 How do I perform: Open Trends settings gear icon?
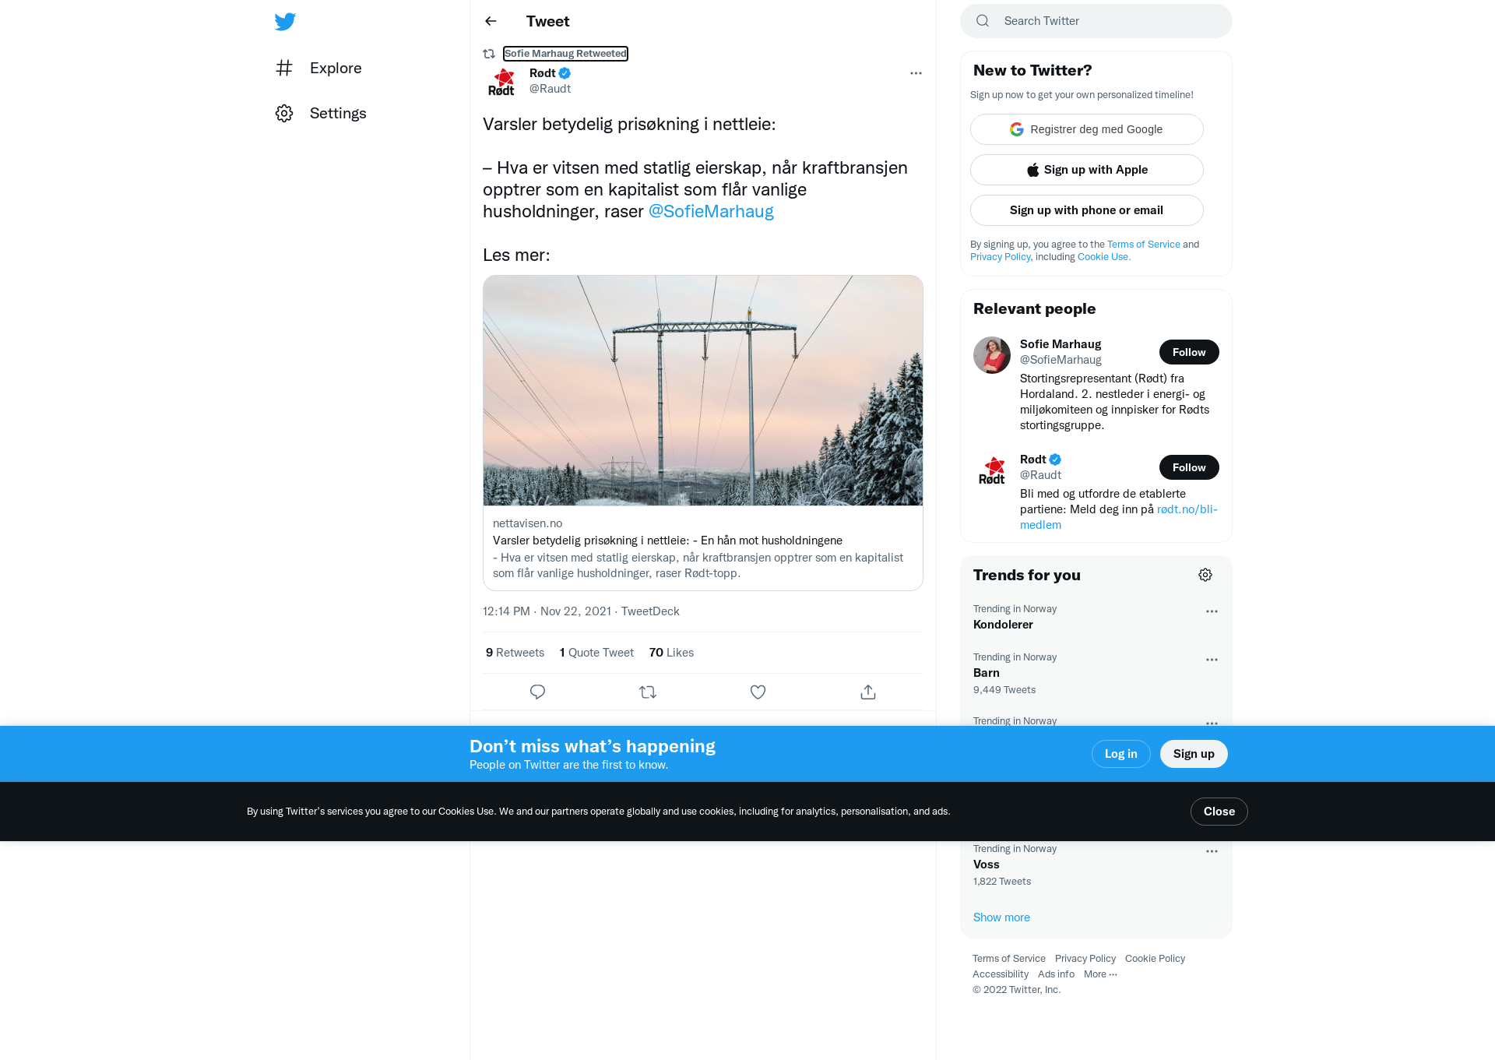pos(1205,575)
